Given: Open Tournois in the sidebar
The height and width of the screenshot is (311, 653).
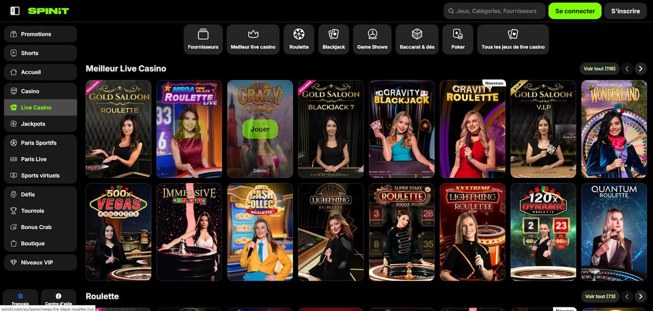Looking at the screenshot, I should coord(40,211).
